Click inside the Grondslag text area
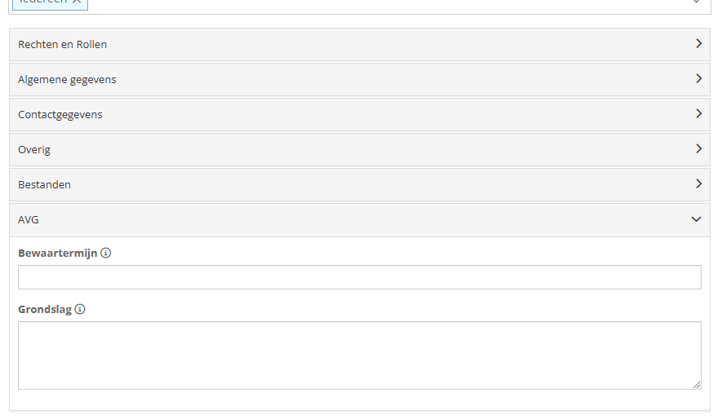This screenshot has height=419, width=722. [x=360, y=355]
